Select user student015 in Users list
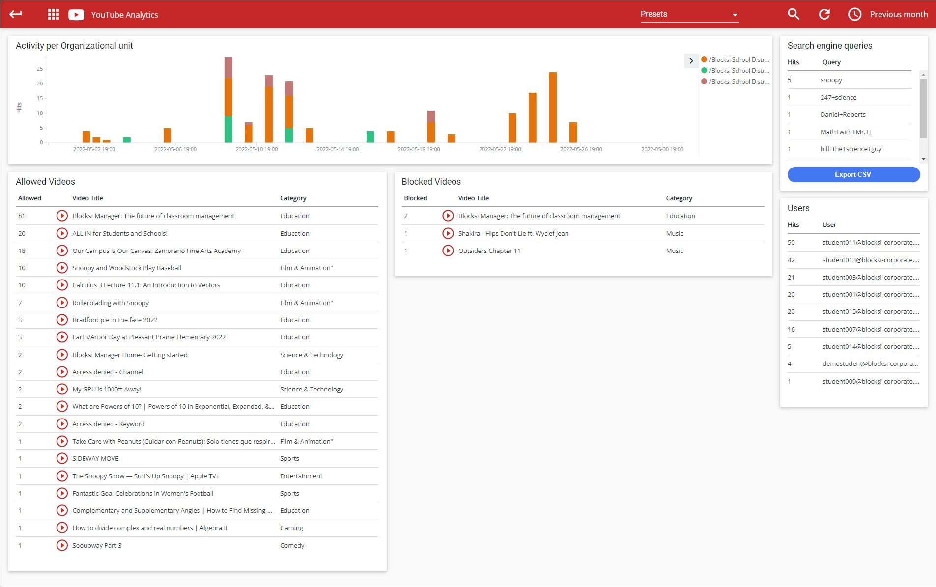 853,311
